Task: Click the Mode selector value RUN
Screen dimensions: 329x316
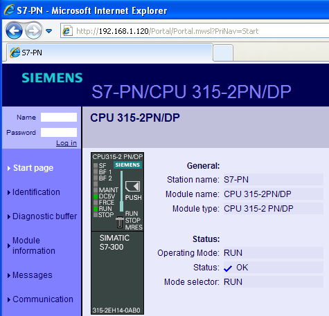Action: coord(233,282)
